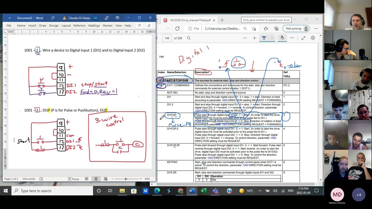This screenshot has height=209, width=372.
Task: Click PDF vertical scrollbar thumb
Action: click(x=321, y=106)
